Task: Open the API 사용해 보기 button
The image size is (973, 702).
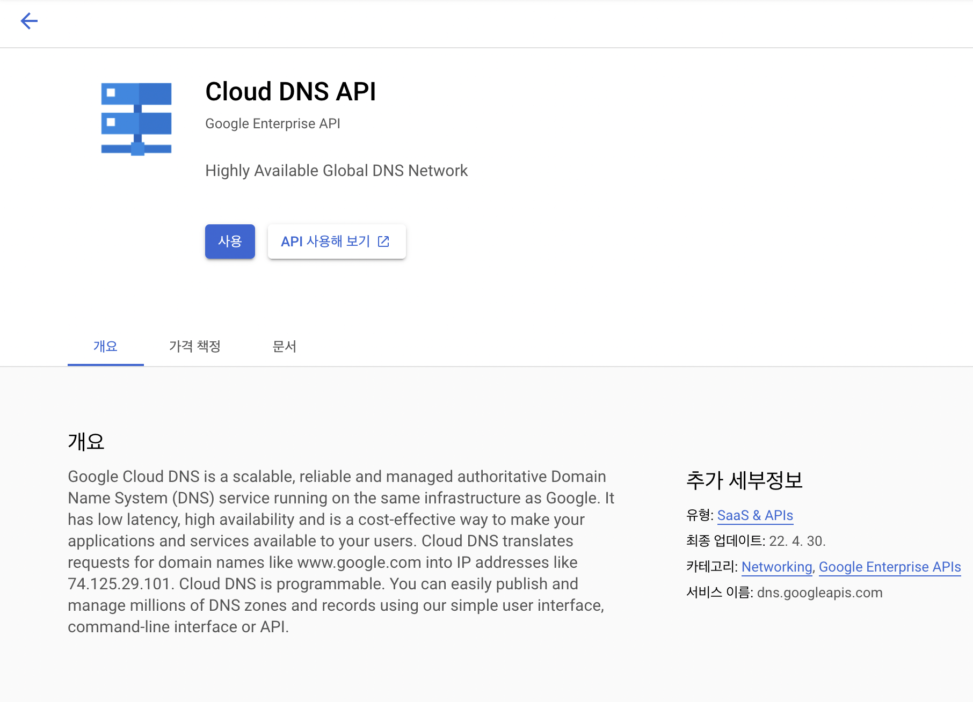Action: click(x=337, y=242)
